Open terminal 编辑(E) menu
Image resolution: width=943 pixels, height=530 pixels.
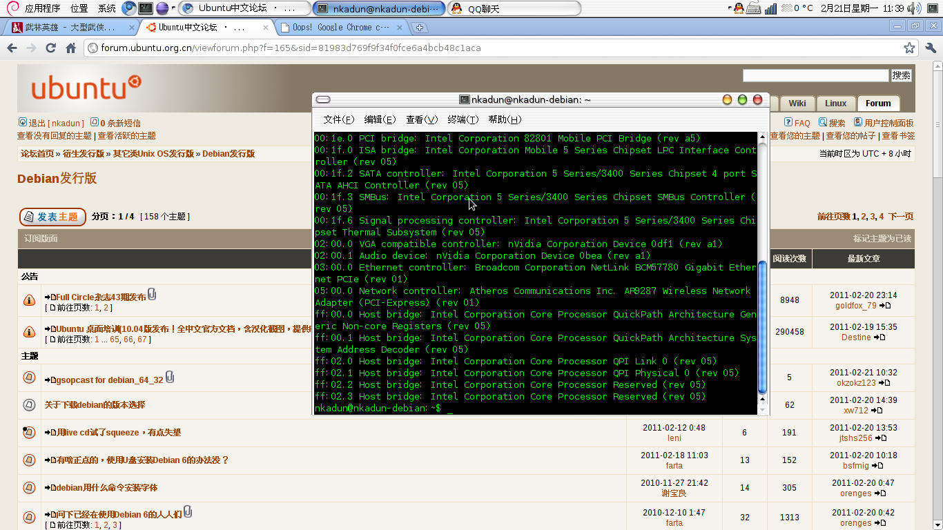pos(380,119)
